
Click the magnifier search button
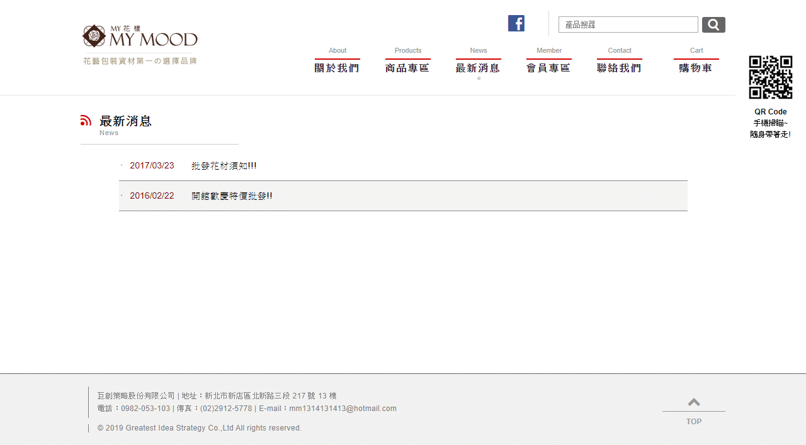tap(713, 25)
